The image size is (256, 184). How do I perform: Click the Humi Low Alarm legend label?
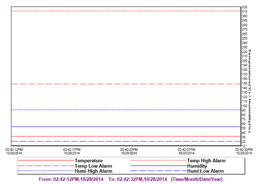point(205,171)
